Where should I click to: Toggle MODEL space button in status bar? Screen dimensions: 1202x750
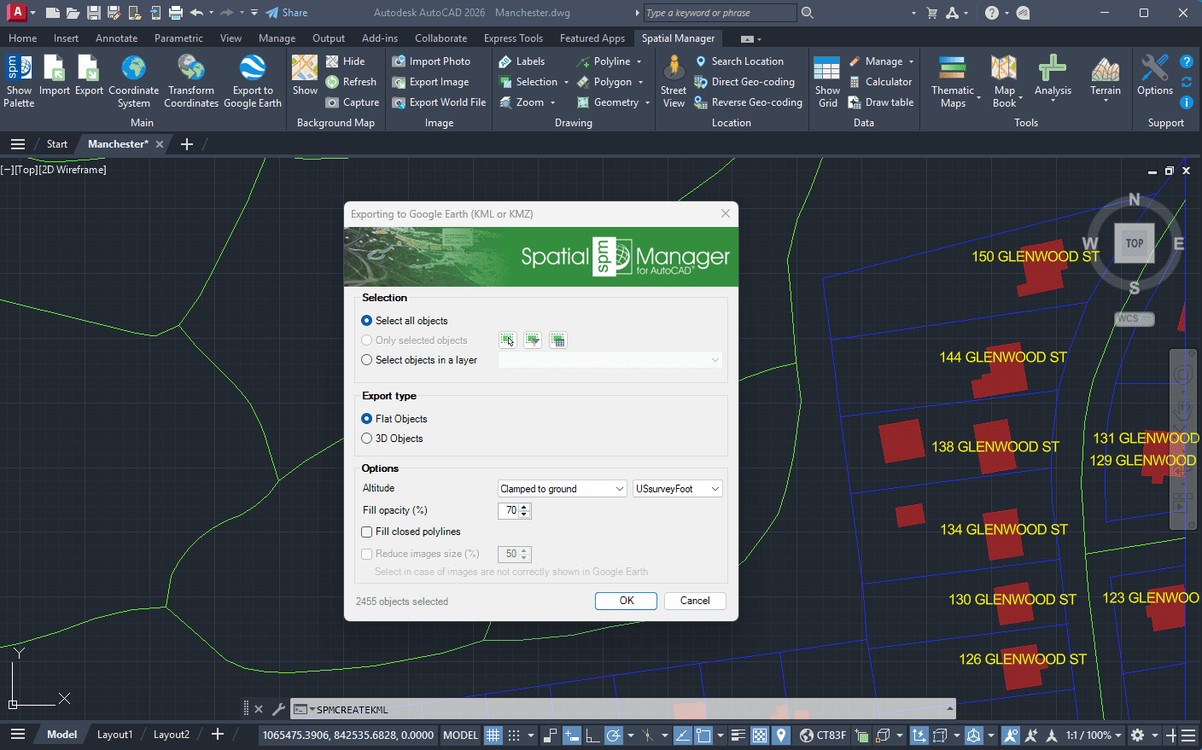pos(460,735)
